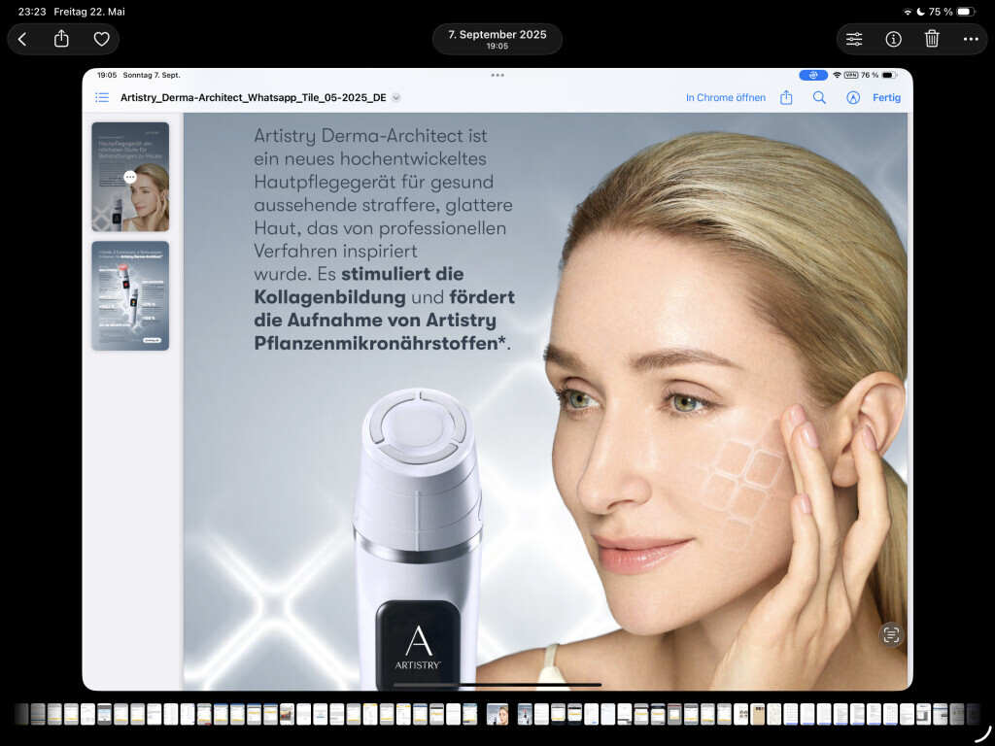This screenshot has height=746, width=995.
Task: Share the PDF document
Action: [x=786, y=97]
